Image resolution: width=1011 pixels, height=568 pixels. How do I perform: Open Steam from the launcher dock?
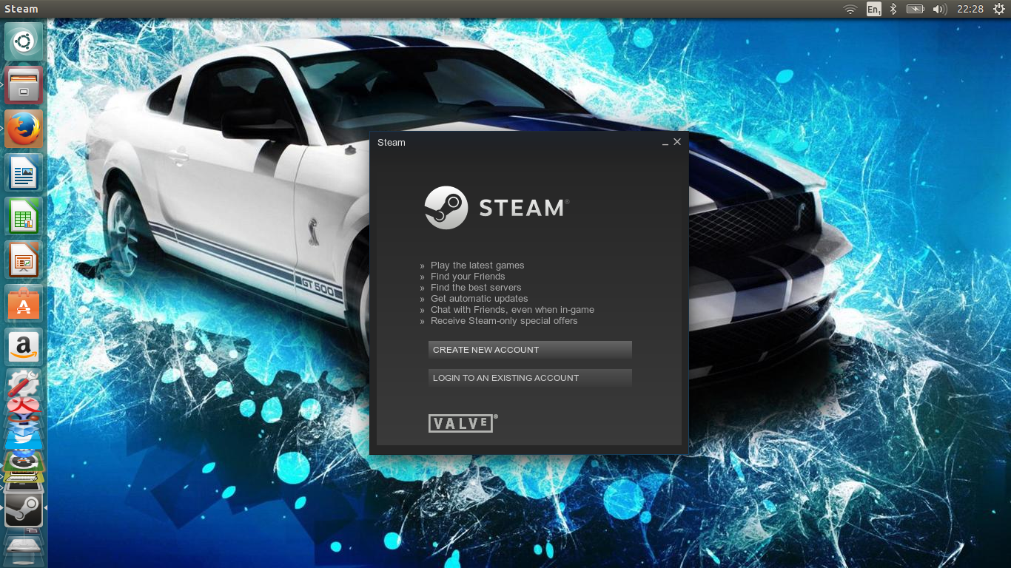point(24,510)
